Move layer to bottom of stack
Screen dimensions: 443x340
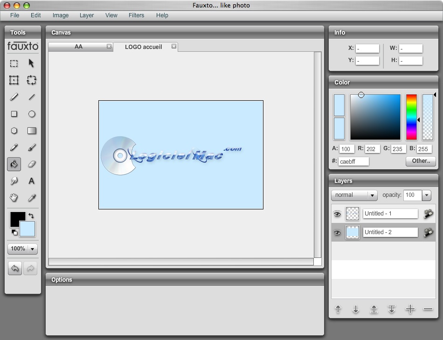pos(392,309)
